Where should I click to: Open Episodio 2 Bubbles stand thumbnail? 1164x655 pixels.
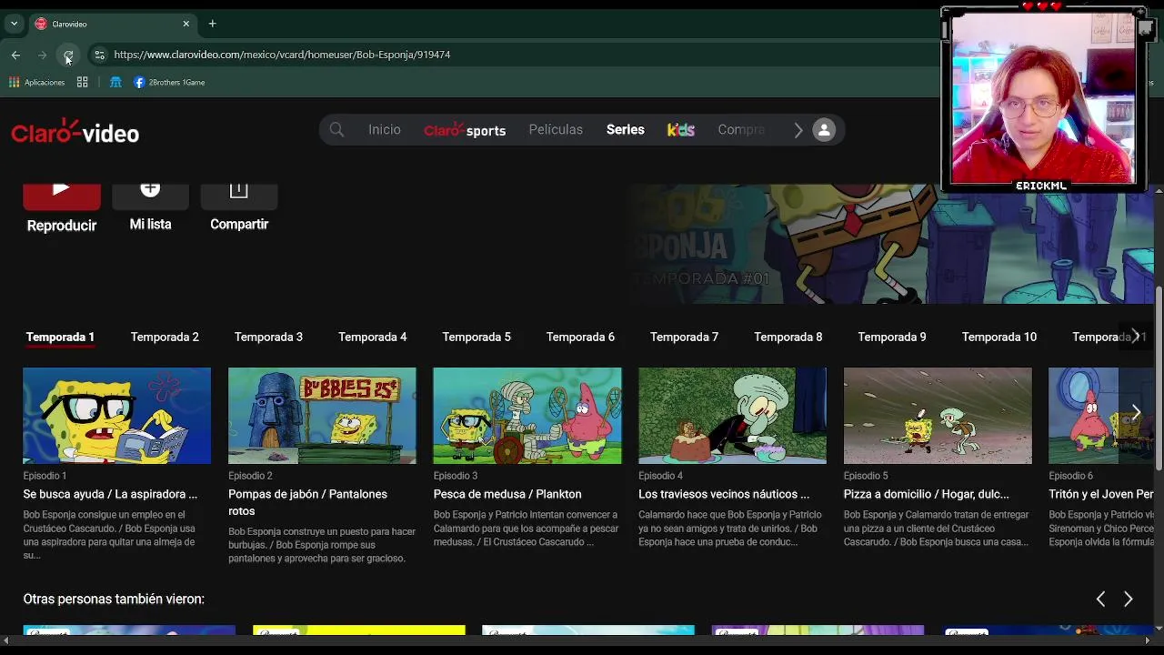point(322,416)
